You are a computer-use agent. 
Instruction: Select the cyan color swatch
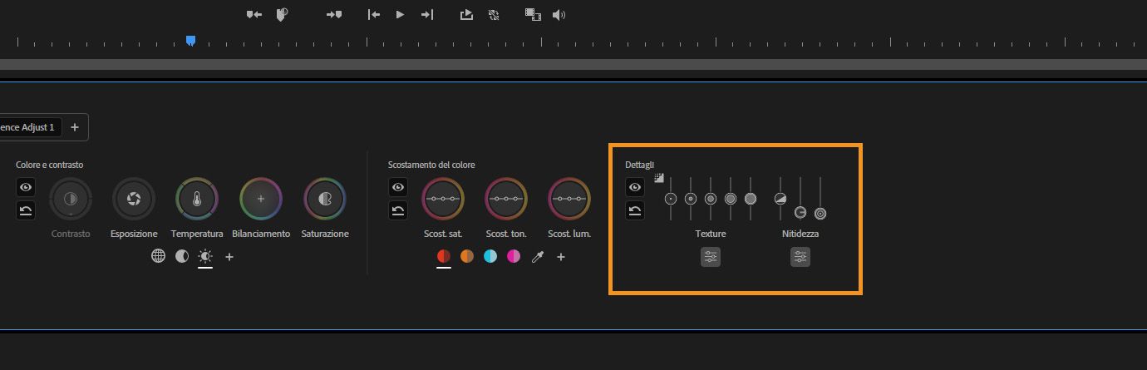(x=490, y=257)
